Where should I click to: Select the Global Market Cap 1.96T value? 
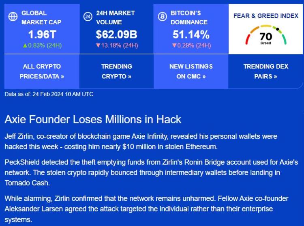coord(42,34)
